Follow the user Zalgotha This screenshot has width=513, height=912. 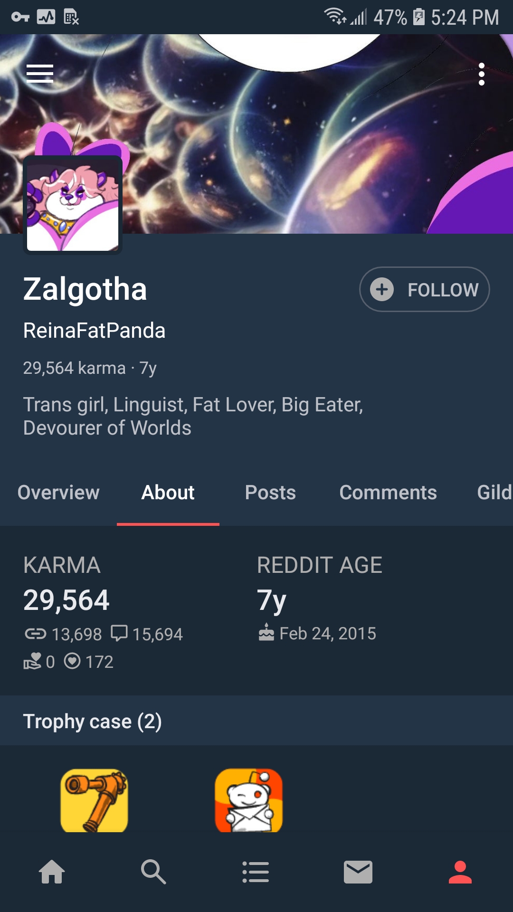424,289
